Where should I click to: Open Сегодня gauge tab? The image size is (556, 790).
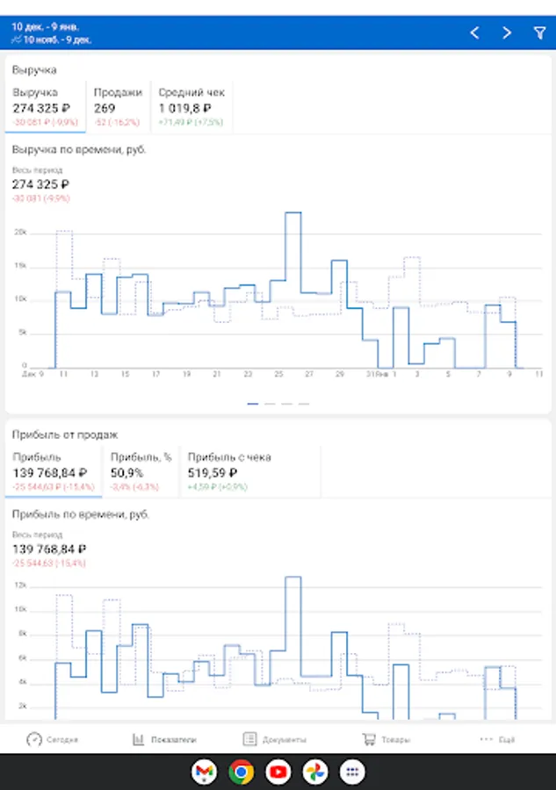click(x=53, y=739)
